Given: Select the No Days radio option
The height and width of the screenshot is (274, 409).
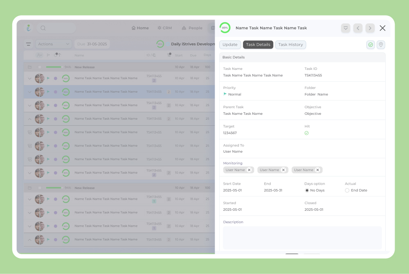Looking at the screenshot, I should click(307, 190).
